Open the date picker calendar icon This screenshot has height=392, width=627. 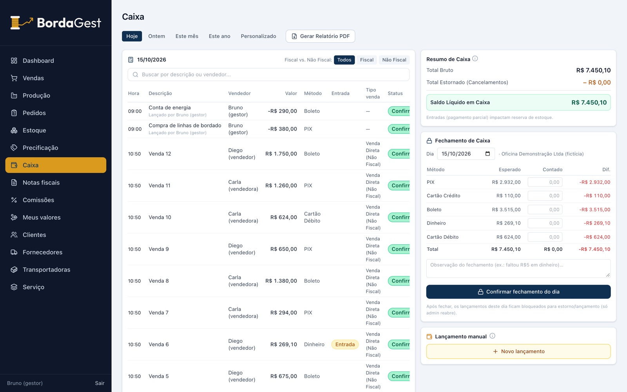coord(487,154)
